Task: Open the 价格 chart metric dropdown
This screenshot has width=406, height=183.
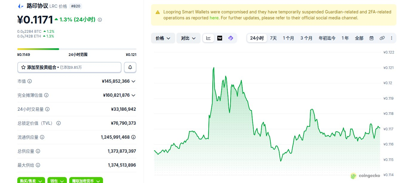Action: pyautogui.click(x=163, y=38)
